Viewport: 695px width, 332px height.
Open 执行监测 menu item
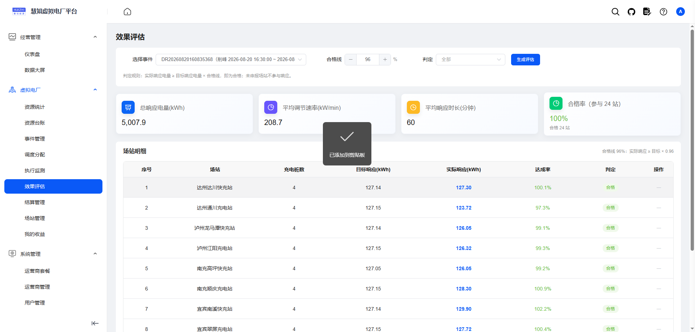(x=53, y=171)
